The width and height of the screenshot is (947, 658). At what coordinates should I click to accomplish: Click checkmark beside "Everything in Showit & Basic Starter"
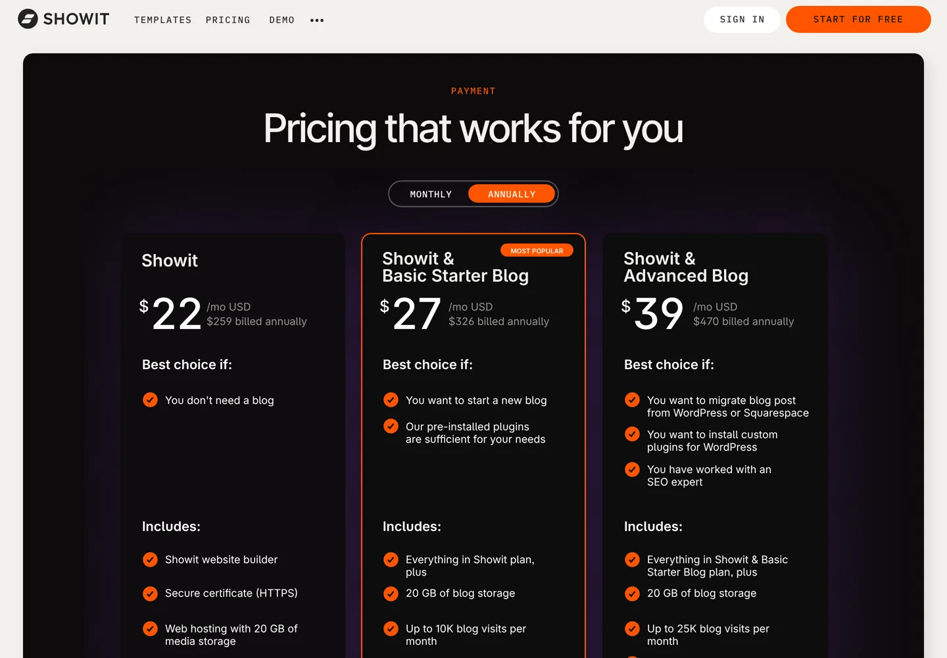(x=632, y=559)
